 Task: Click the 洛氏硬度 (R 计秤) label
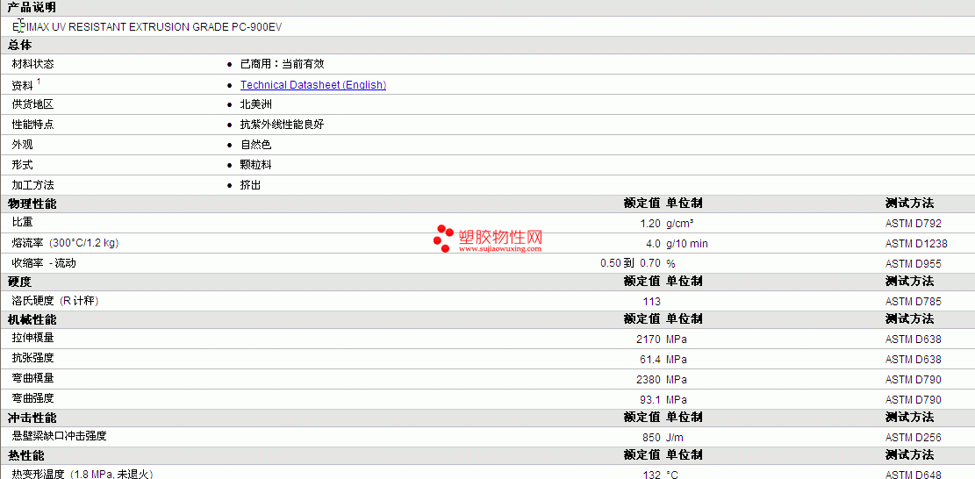(55, 301)
